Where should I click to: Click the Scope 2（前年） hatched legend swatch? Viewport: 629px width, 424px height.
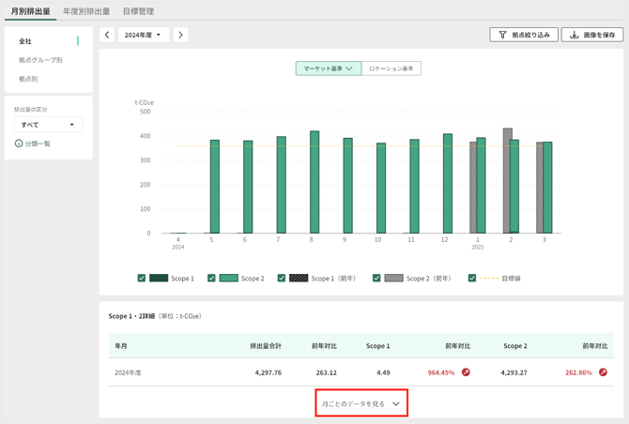(x=393, y=279)
